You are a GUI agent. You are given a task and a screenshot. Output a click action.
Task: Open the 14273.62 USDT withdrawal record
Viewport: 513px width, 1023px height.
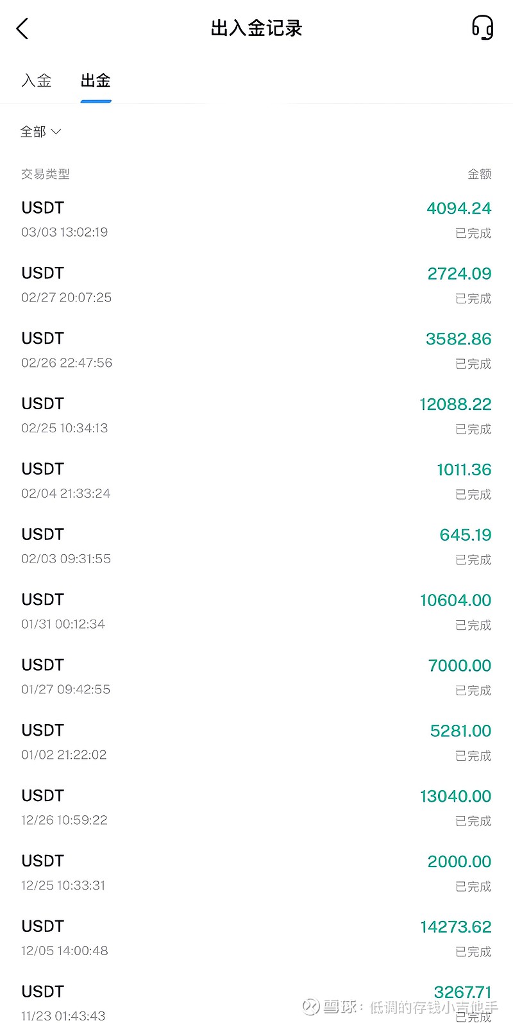tap(256, 939)
